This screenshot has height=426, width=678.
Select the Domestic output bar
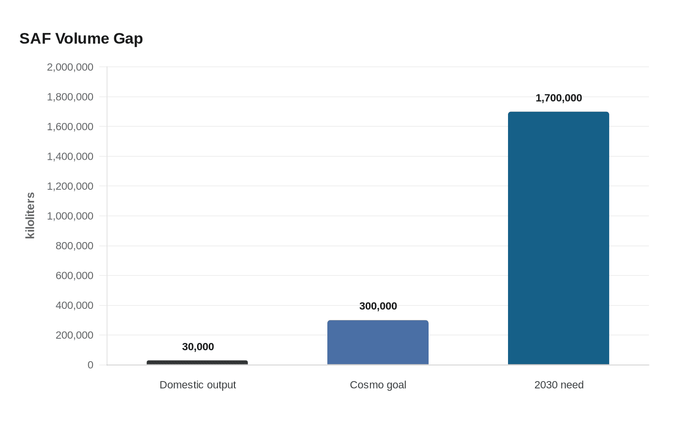click(197, 363)
